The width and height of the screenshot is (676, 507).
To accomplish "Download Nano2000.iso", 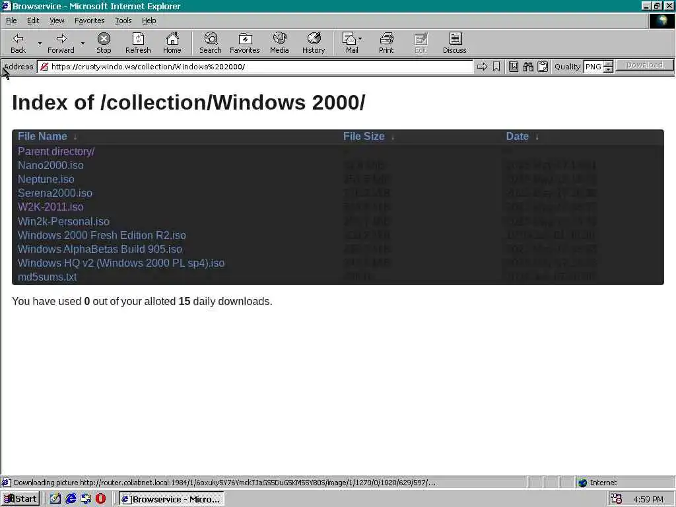I will pos(50,165).
